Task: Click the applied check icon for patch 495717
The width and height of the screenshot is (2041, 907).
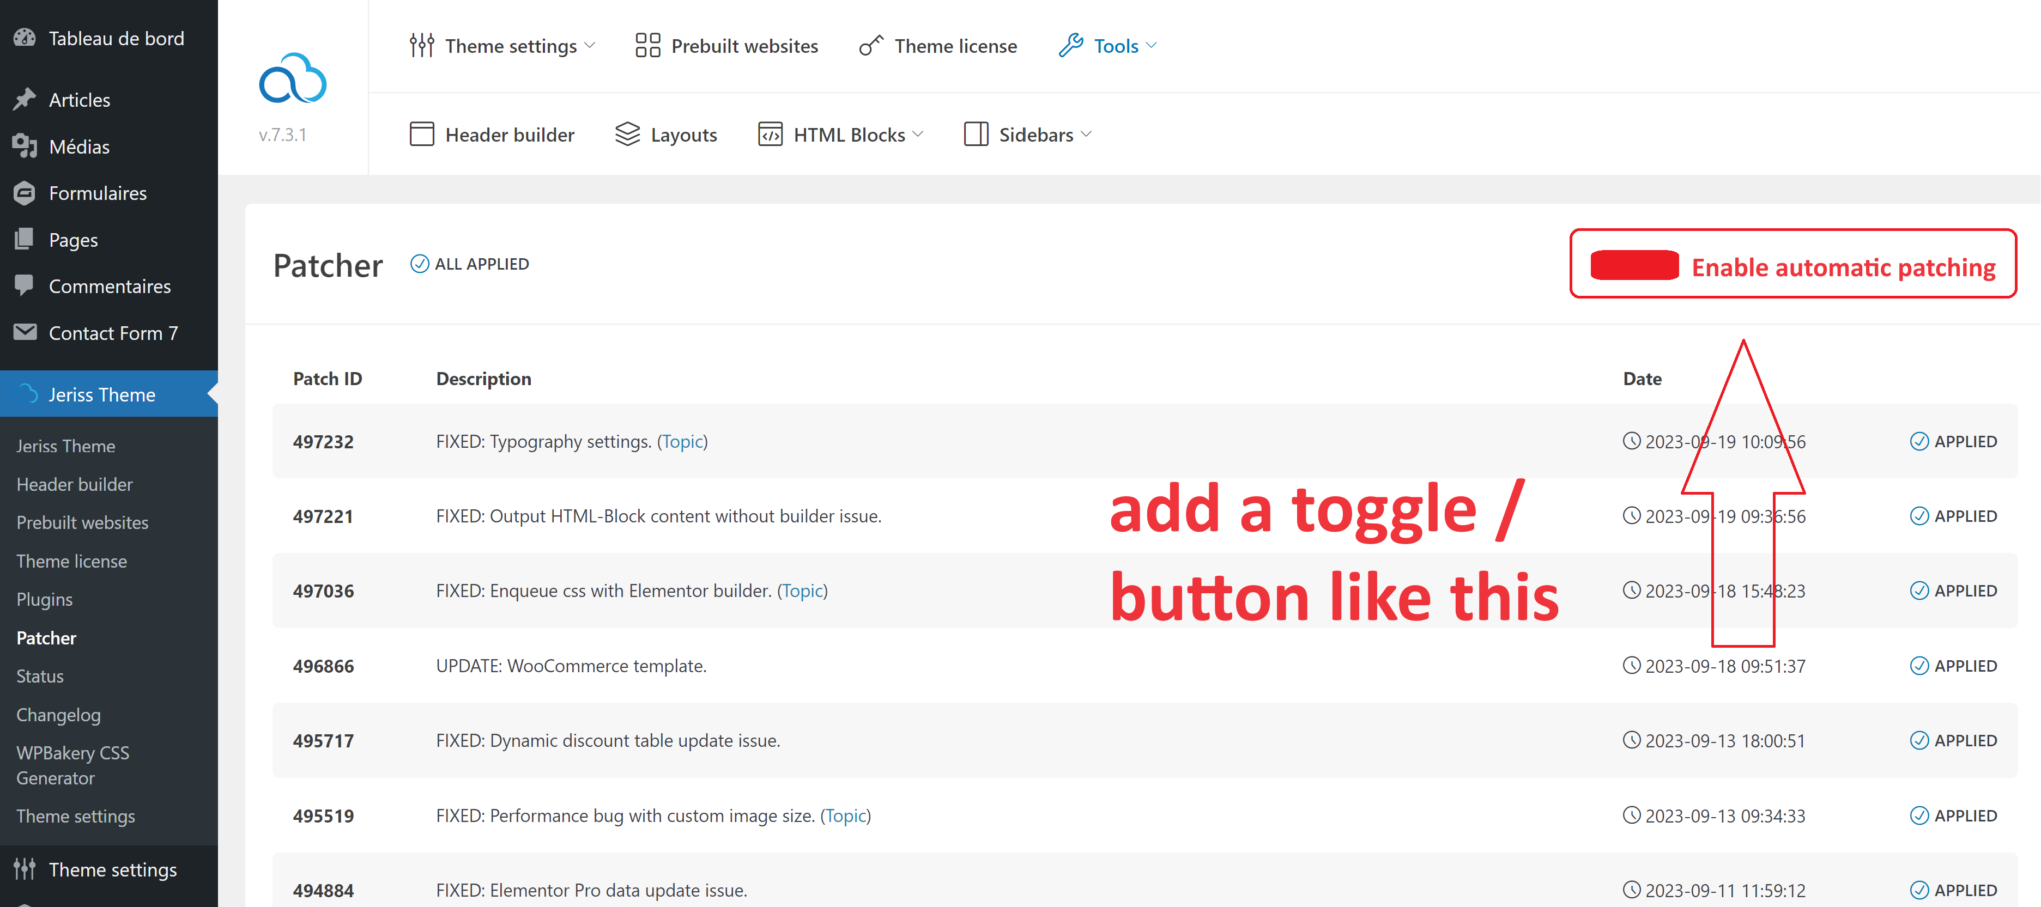Action: point(1919,741)
